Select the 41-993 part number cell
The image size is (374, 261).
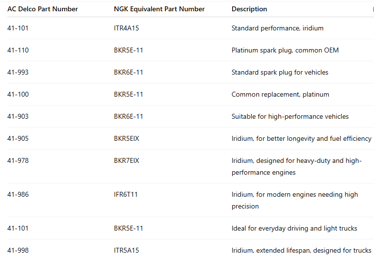click(x=18, y=72)
